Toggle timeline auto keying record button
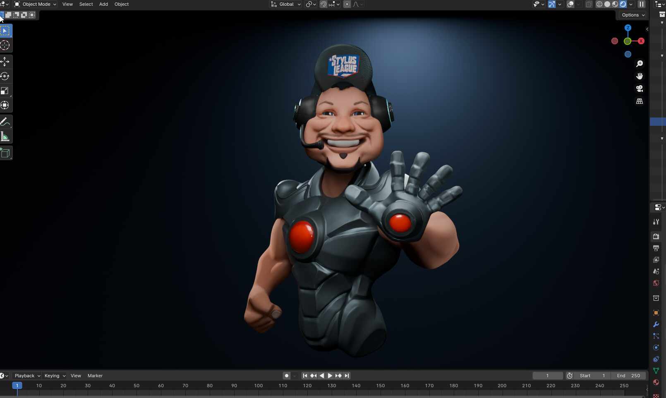 286,376
